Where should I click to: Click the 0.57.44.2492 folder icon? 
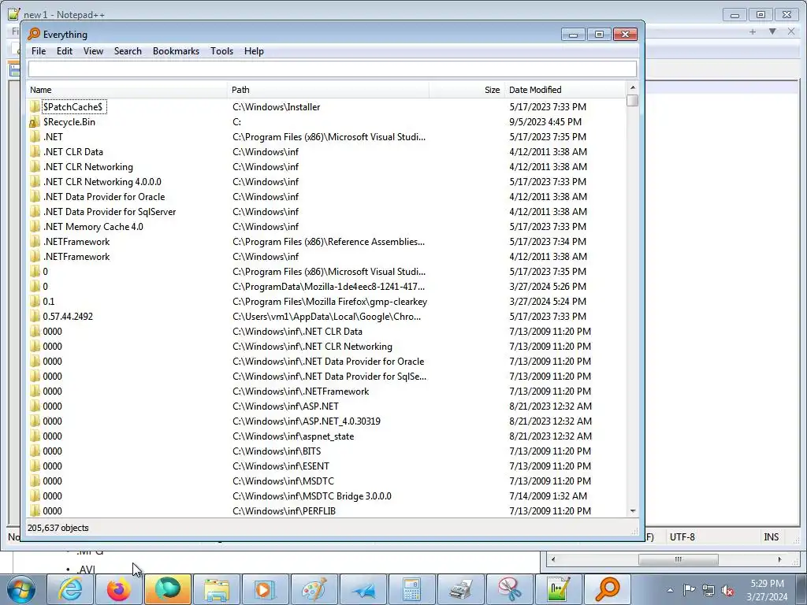point(35,317)
